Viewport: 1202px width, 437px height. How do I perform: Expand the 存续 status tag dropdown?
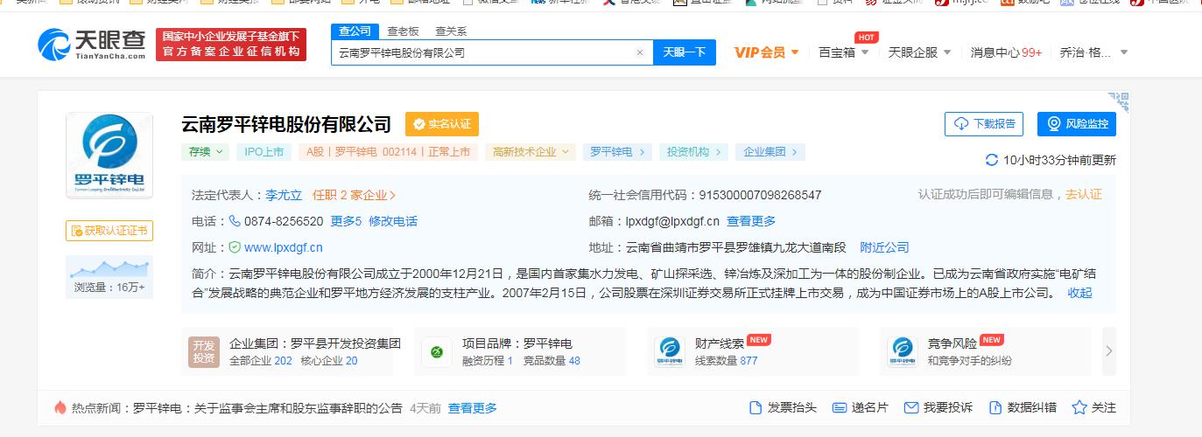pyautogui.click(x=205, y=152)
